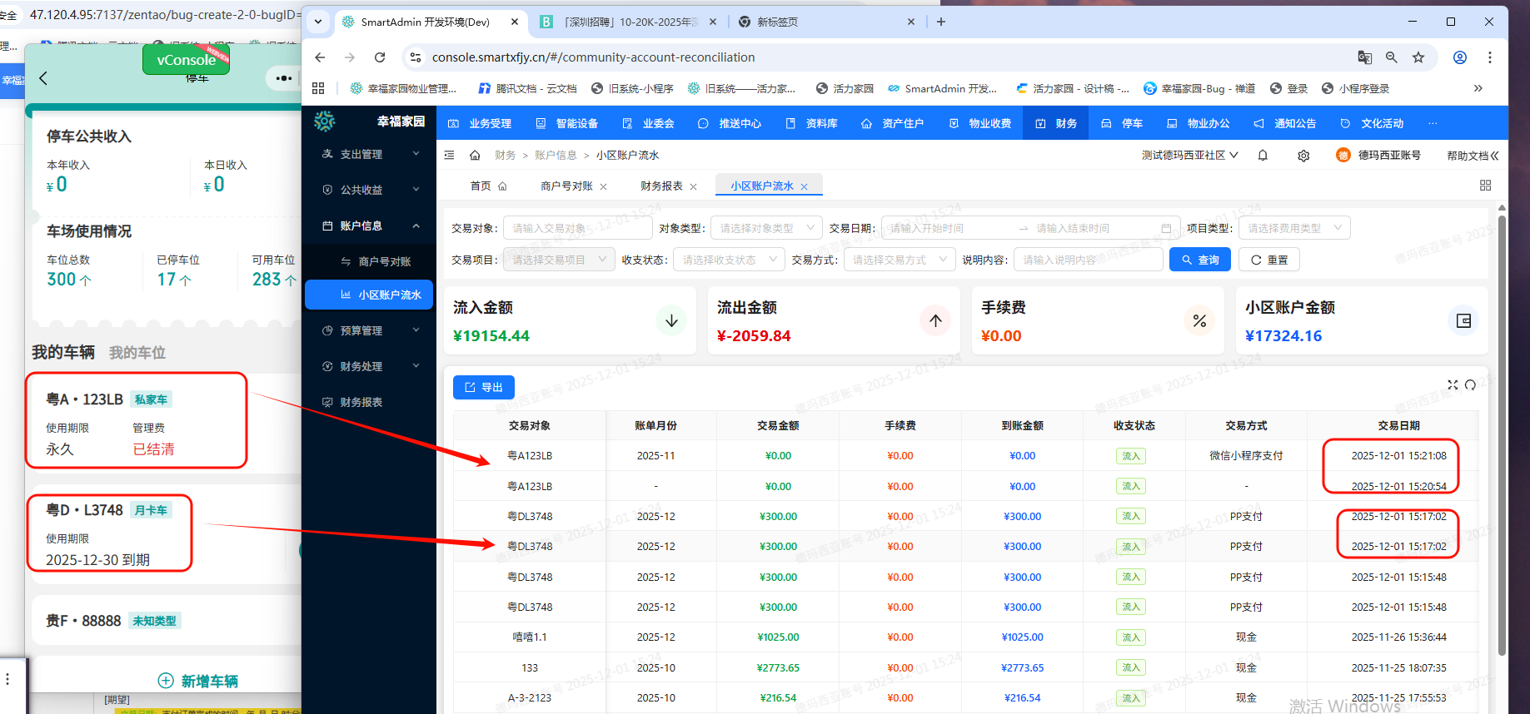
Task: Click the 交易对象 input field
Action: 577,228
